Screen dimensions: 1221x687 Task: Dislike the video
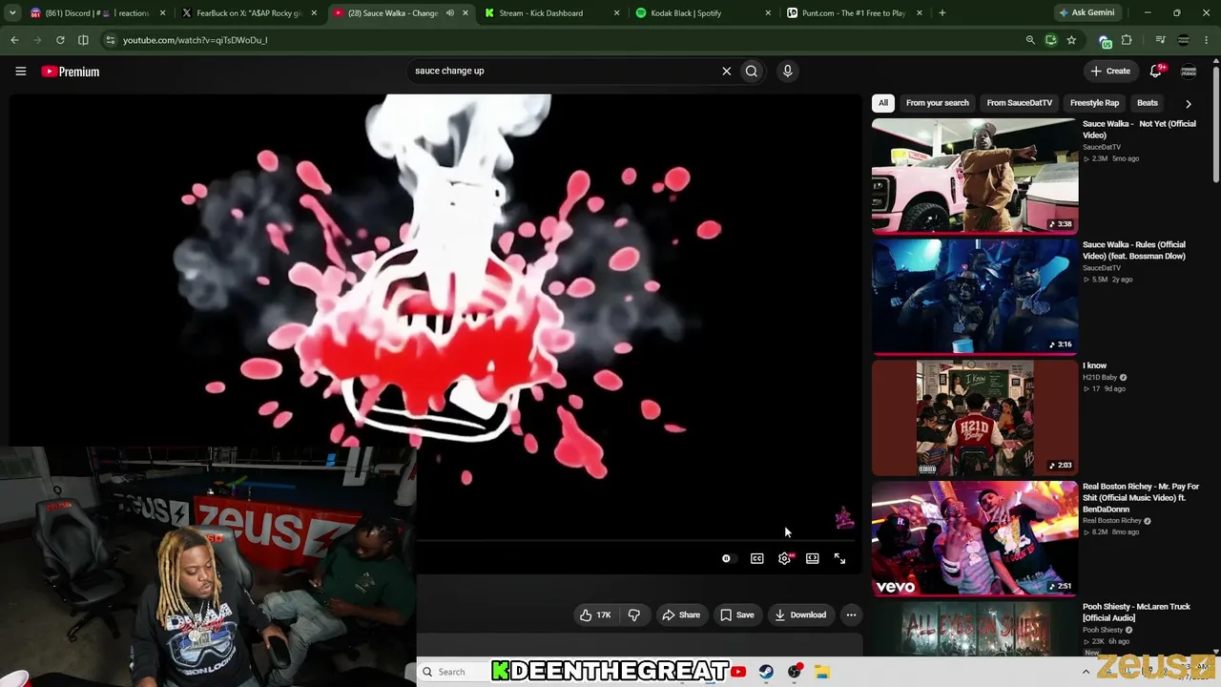coord(634,614)
